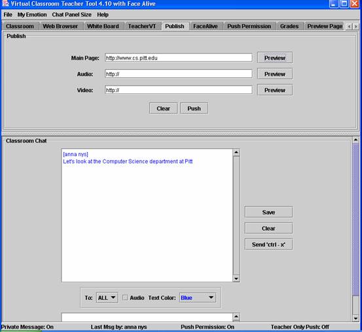Click Send 'ctrl - x' button
The height and width of the screenshot is (332, 362).
click(268, 244)
